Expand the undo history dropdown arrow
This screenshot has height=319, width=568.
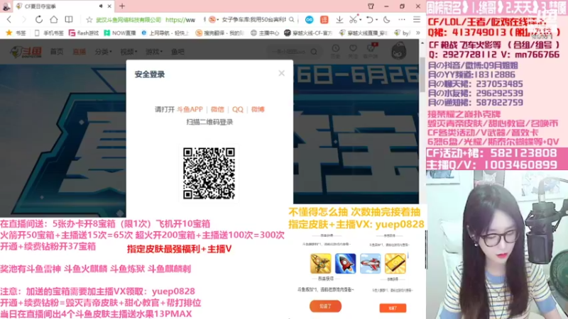click(x=376, y=20)
